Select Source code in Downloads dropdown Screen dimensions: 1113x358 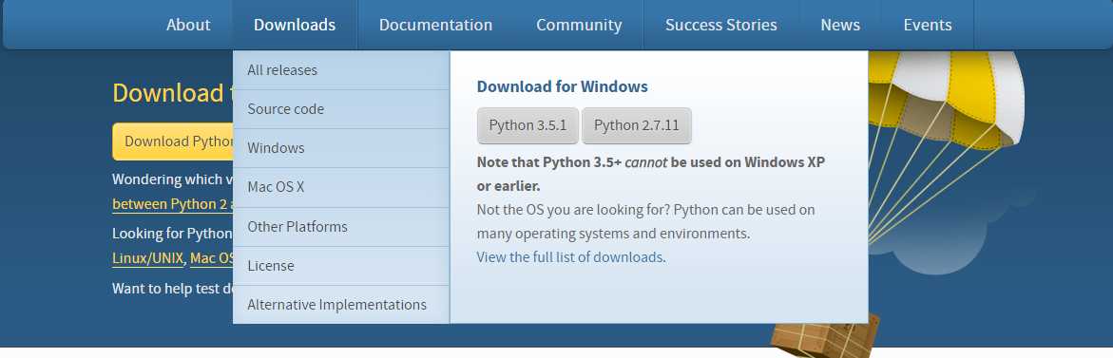(x=340, y=109)
